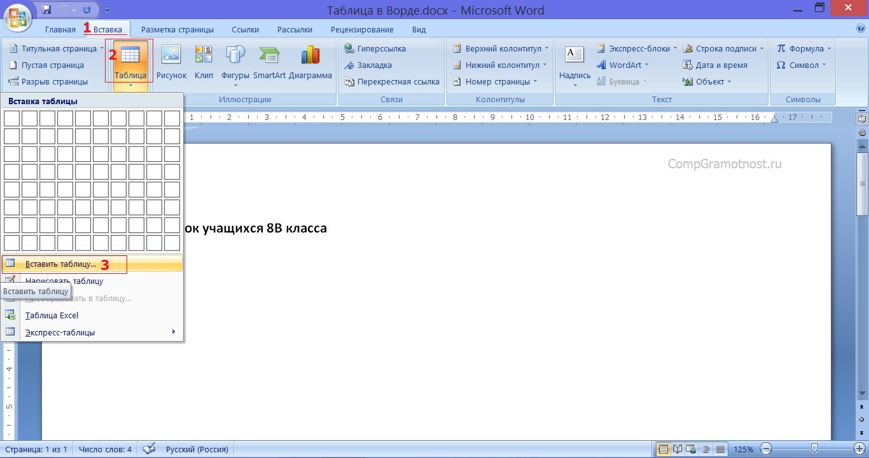Switch to Print Layout view button
The height and width of the screenshot is (458, 869).
(x=664, y=449)
